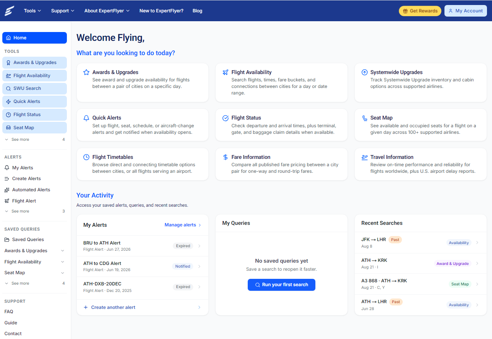The width and height of the screenshot is (492, 339).
Task: Click the My Account button
Action: pyautogui.click(x=465, y=11)
